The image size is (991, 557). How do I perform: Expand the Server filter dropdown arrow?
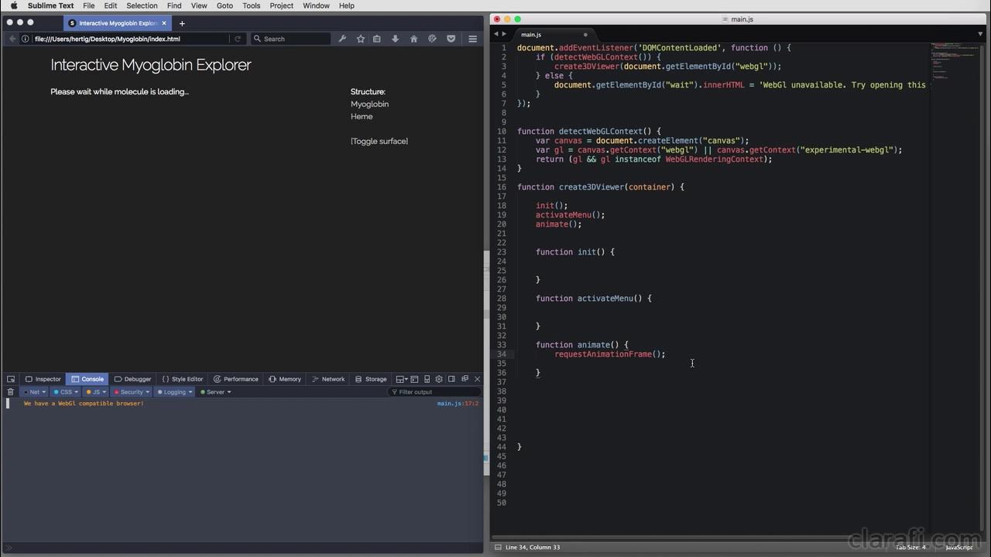pos(228,392)
